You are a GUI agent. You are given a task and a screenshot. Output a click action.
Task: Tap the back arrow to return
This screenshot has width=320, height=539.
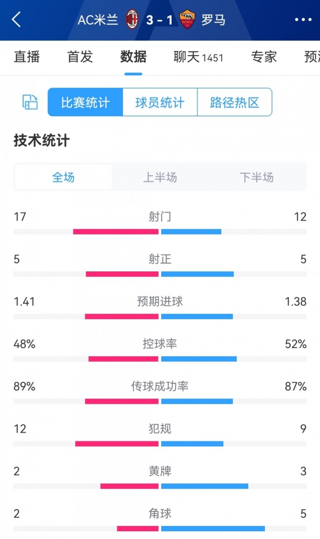pos(16,19)
